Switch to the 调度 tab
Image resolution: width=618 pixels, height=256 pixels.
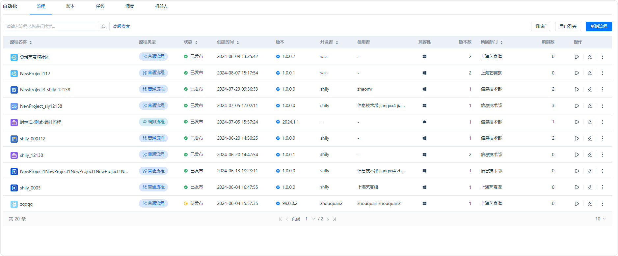point(130,6)
